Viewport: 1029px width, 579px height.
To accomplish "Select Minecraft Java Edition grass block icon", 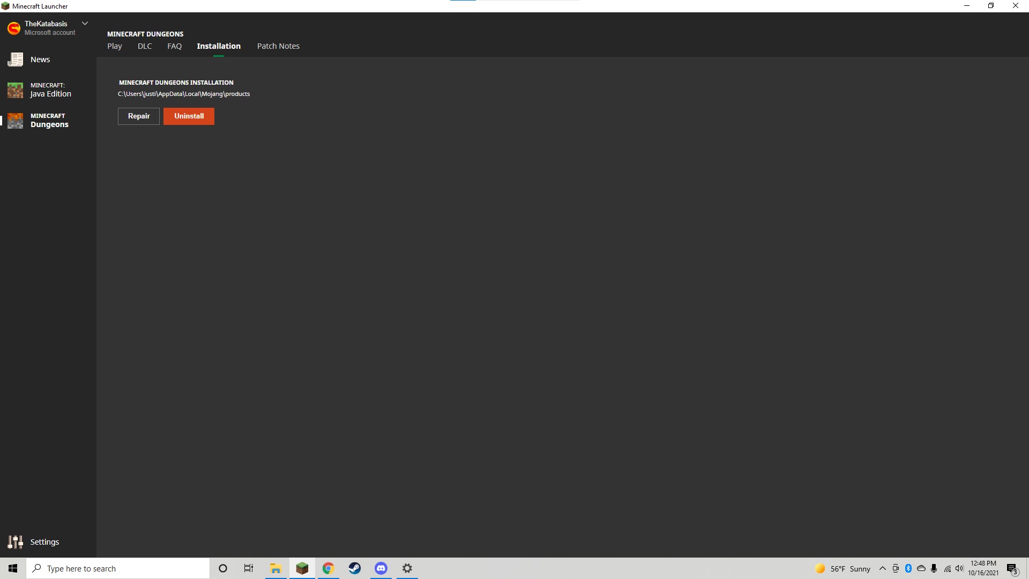I will click(15, 90).
